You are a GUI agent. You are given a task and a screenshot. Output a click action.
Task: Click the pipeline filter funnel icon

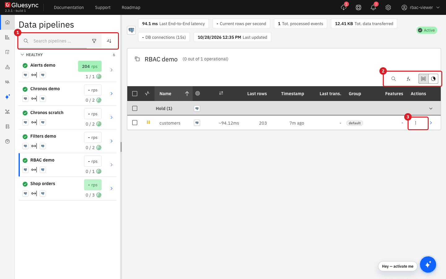(94, 41)
